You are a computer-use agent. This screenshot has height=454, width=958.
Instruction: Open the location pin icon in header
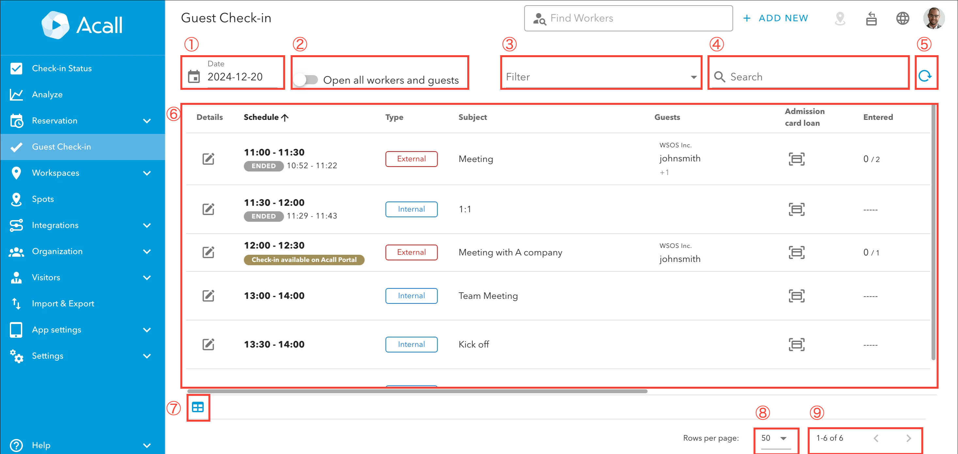(x=840, y=18)
